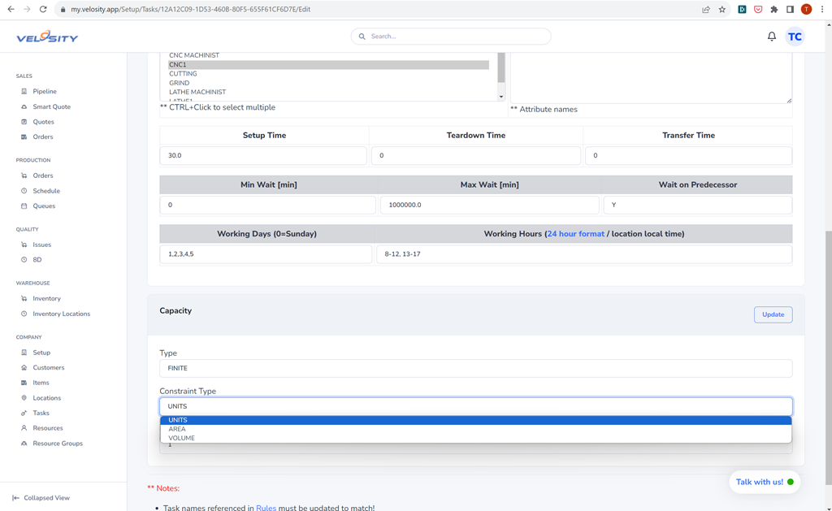Viewport: 832px width, 511px height.
Task: Click into the Setup Time input field
Action: point(263,155)
